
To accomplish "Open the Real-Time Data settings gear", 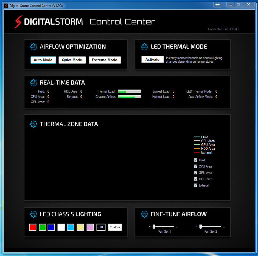I will [33, 83].
